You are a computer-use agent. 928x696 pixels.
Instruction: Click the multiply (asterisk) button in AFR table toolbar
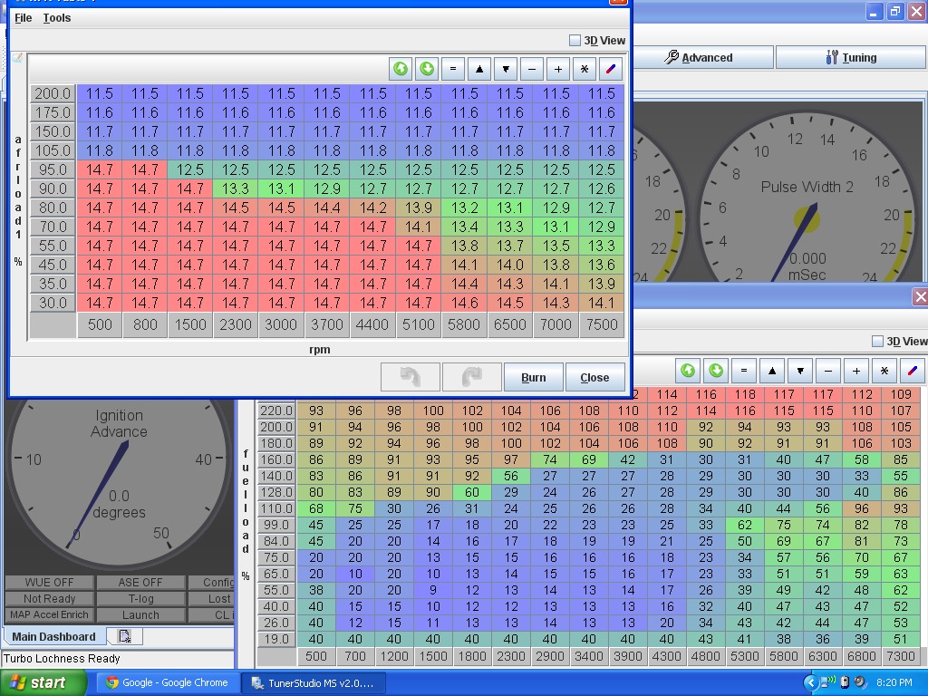click(585, 69)
